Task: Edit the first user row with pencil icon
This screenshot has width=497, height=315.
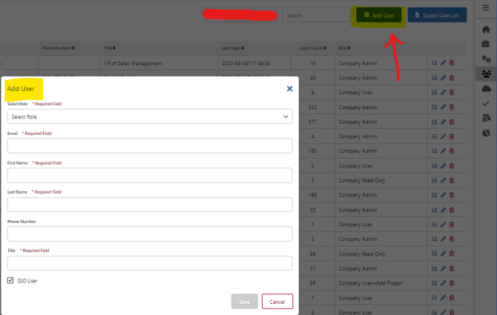Action: pos(444,64)
